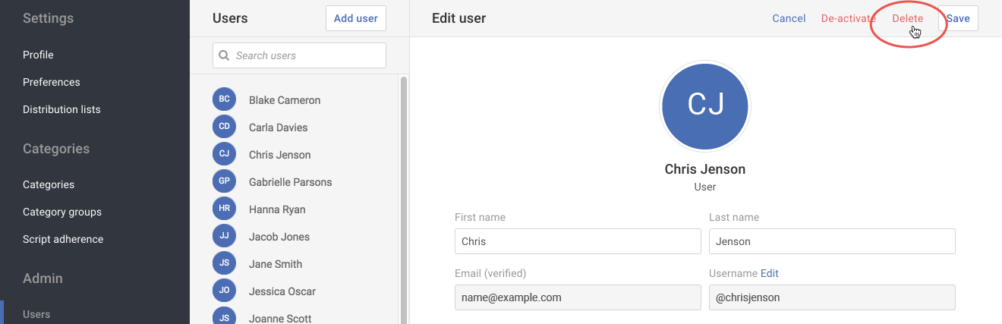Open Script adherence settings

pos(63,239)
